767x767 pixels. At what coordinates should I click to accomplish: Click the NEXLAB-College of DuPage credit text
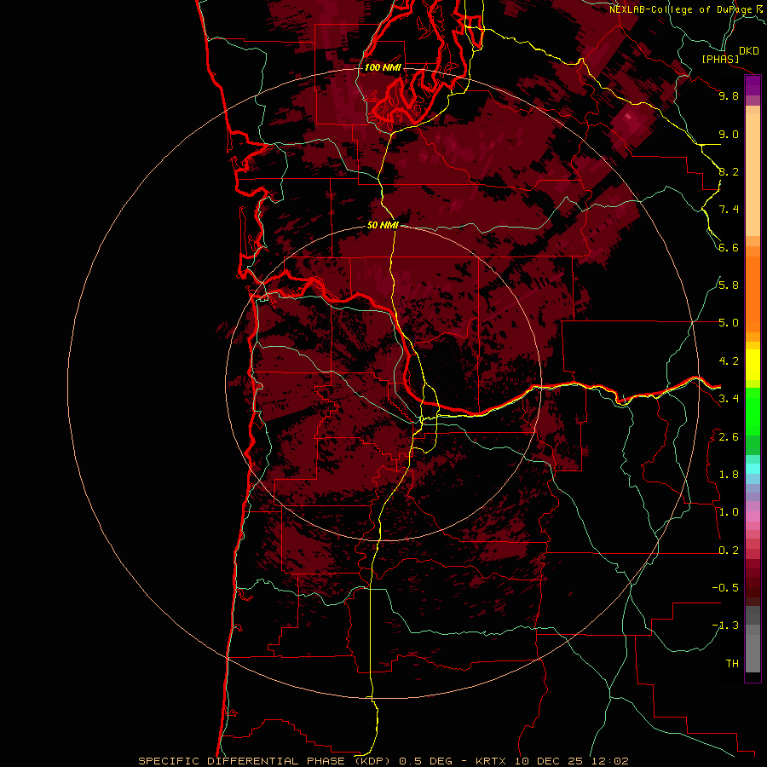681,9
